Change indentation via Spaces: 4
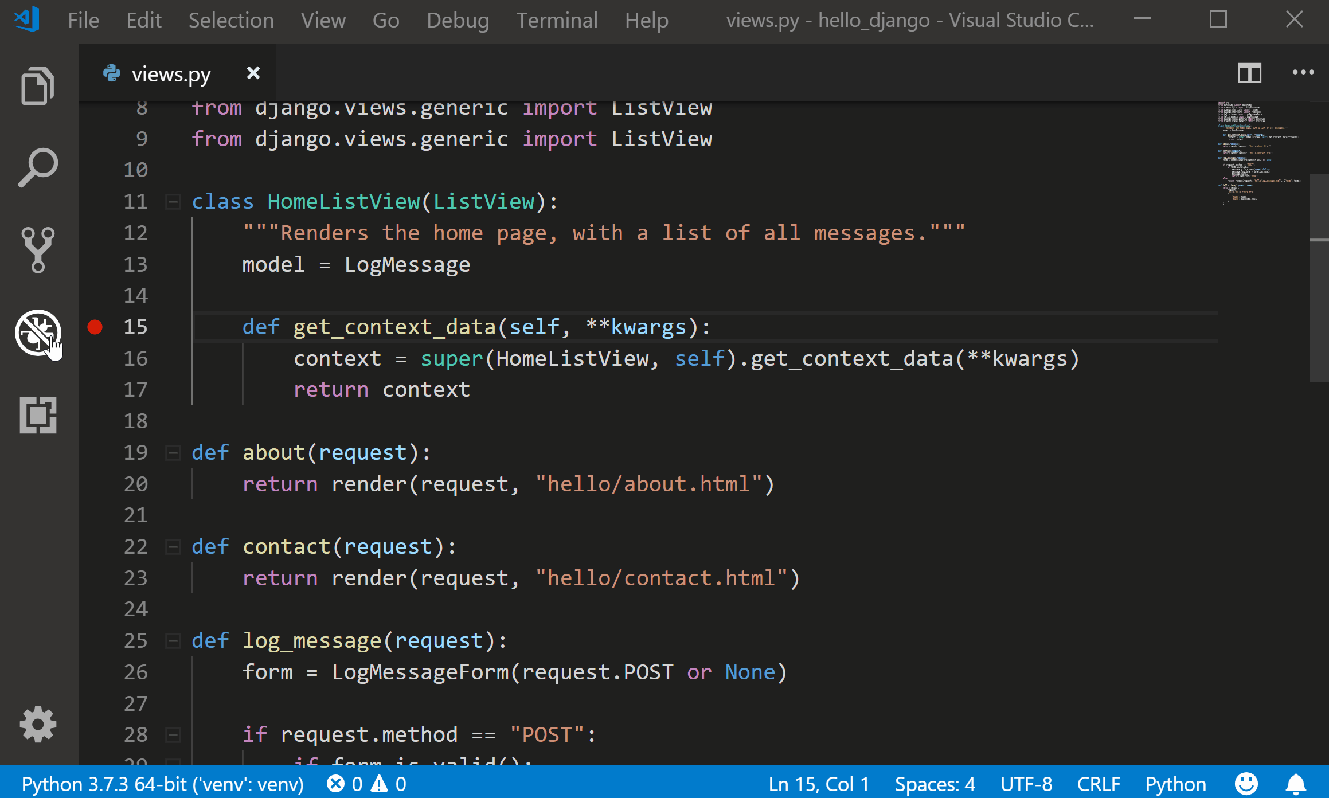Image resolution: width=1329 pixels, height=798 pixels. pyautogui.click(x=935, y=784)
